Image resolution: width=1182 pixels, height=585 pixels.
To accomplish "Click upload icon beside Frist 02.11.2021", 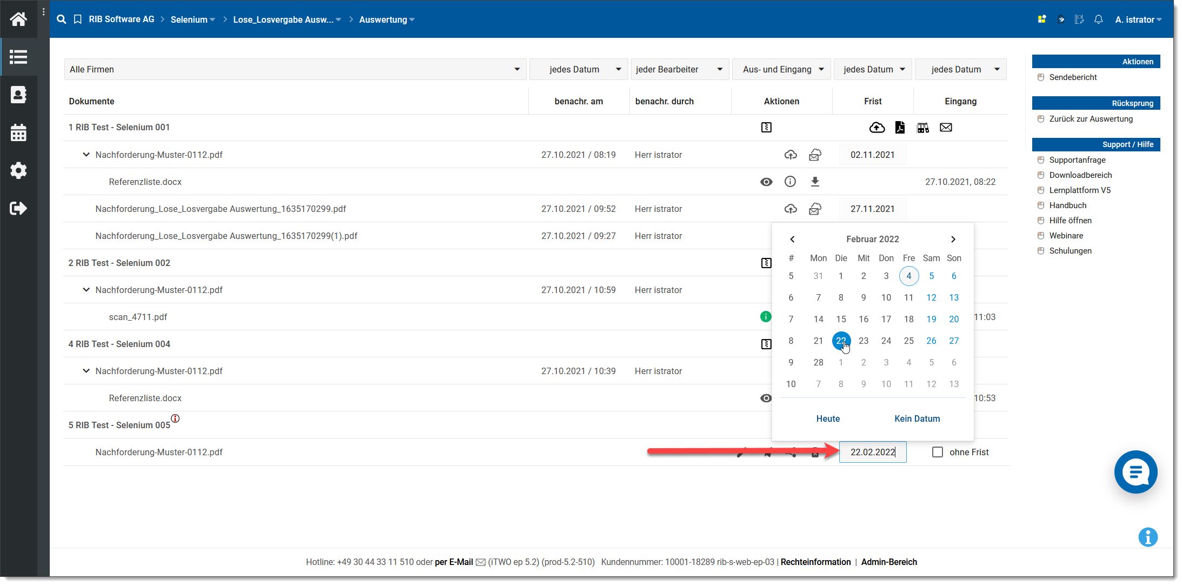I will 791,155.
